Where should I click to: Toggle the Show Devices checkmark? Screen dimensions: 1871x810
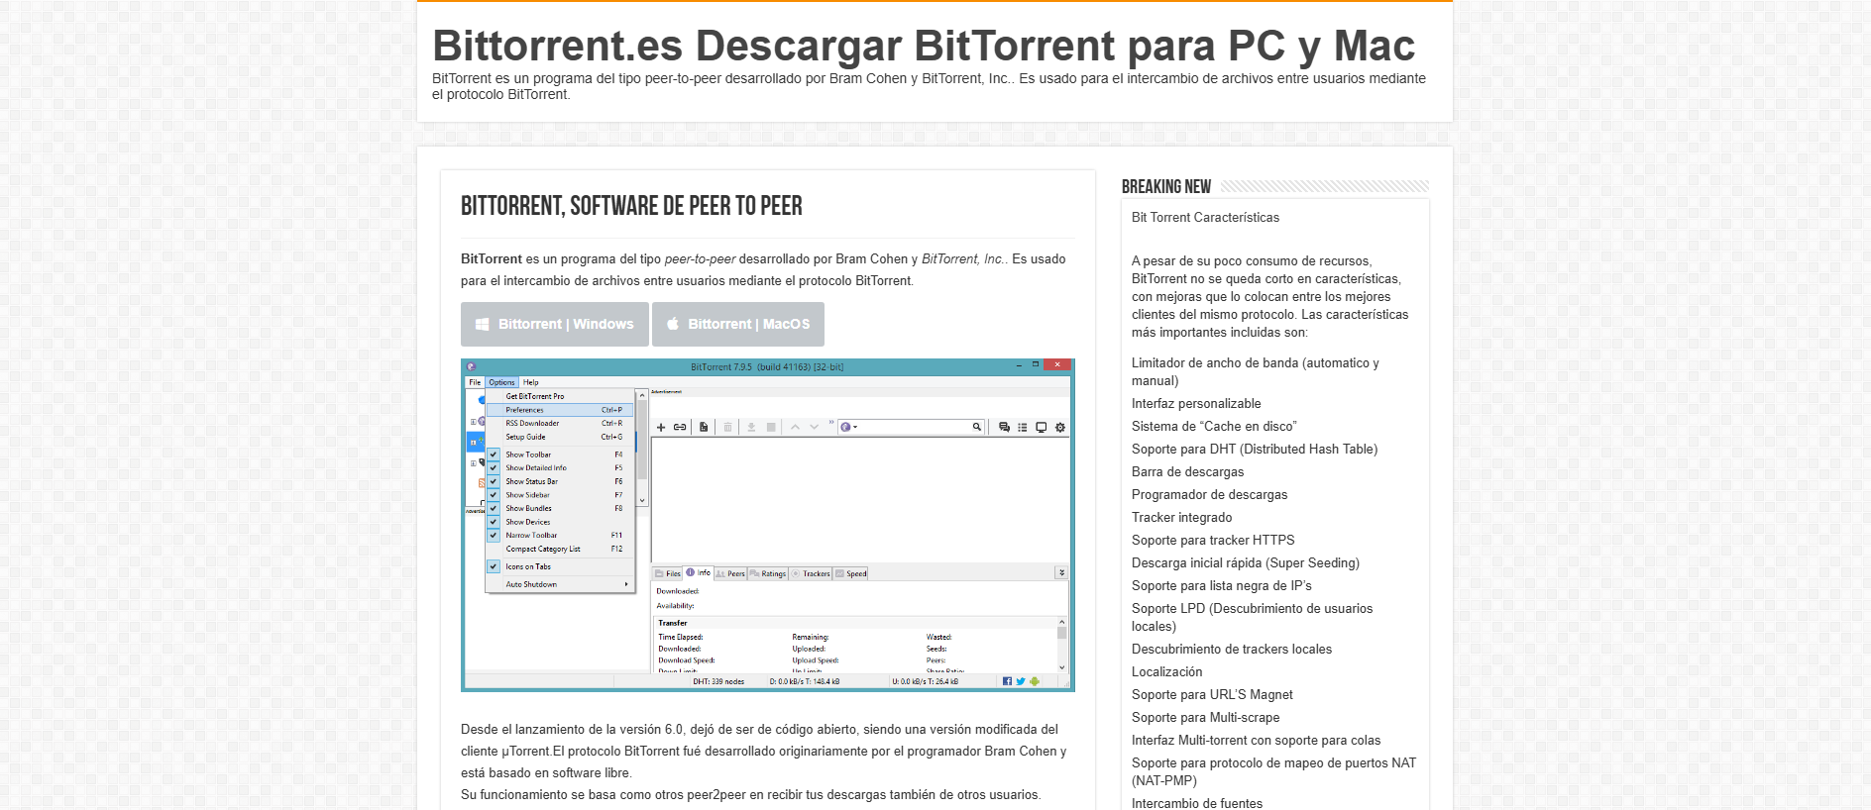tap(494, 522)
